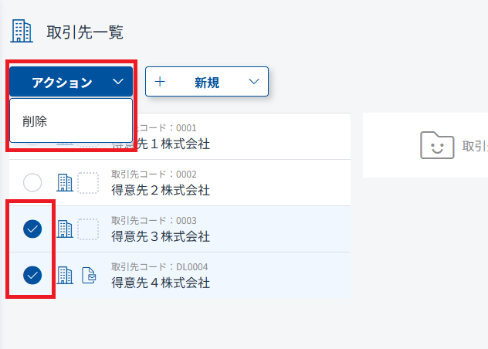Click the plus icon on 新規 button
The height and width of the screenshot is (349, 488).
click(x=161, y=82)
